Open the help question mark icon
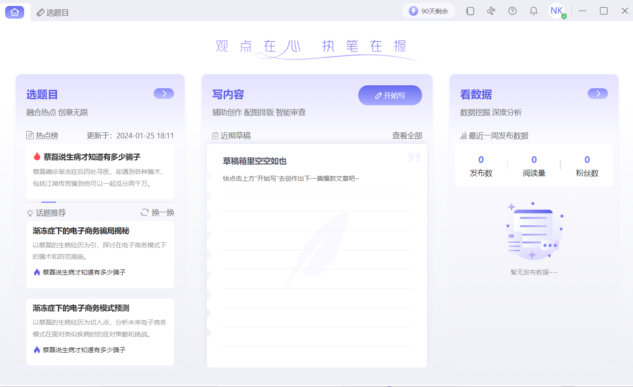 tap(512, 11)
